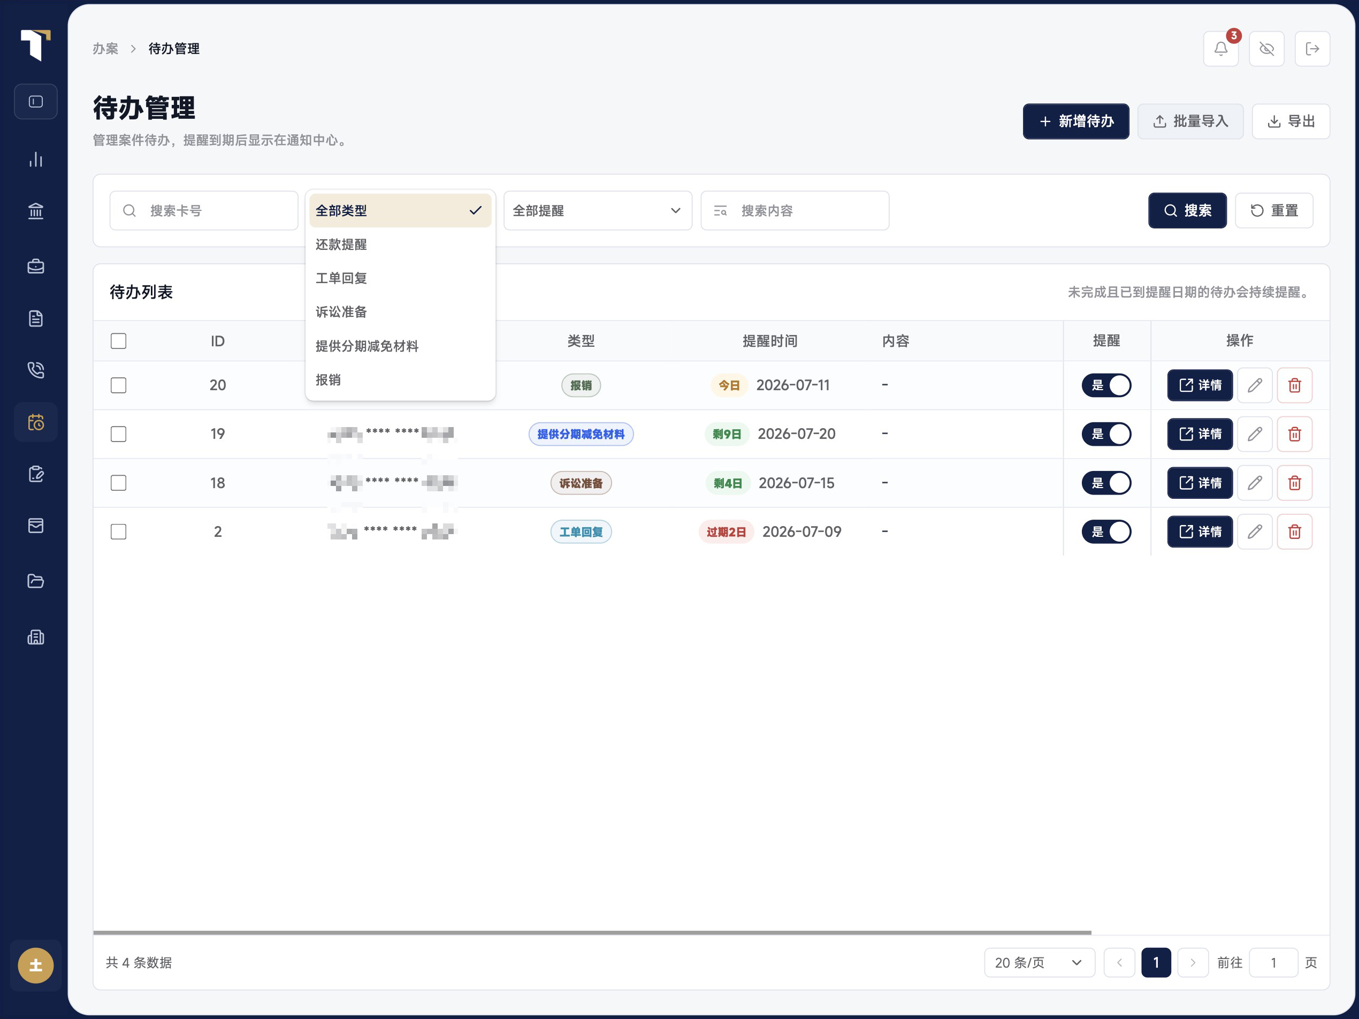Open the 20 条/页 page size dropdown
Viewport: 1359px width, 1019px height.
click(x=1039, y=962)
